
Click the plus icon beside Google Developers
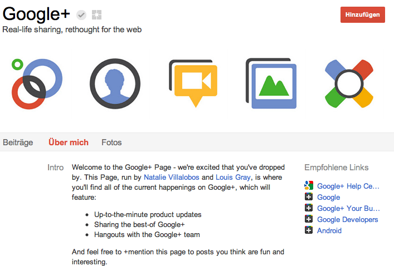tap(309, 219)
